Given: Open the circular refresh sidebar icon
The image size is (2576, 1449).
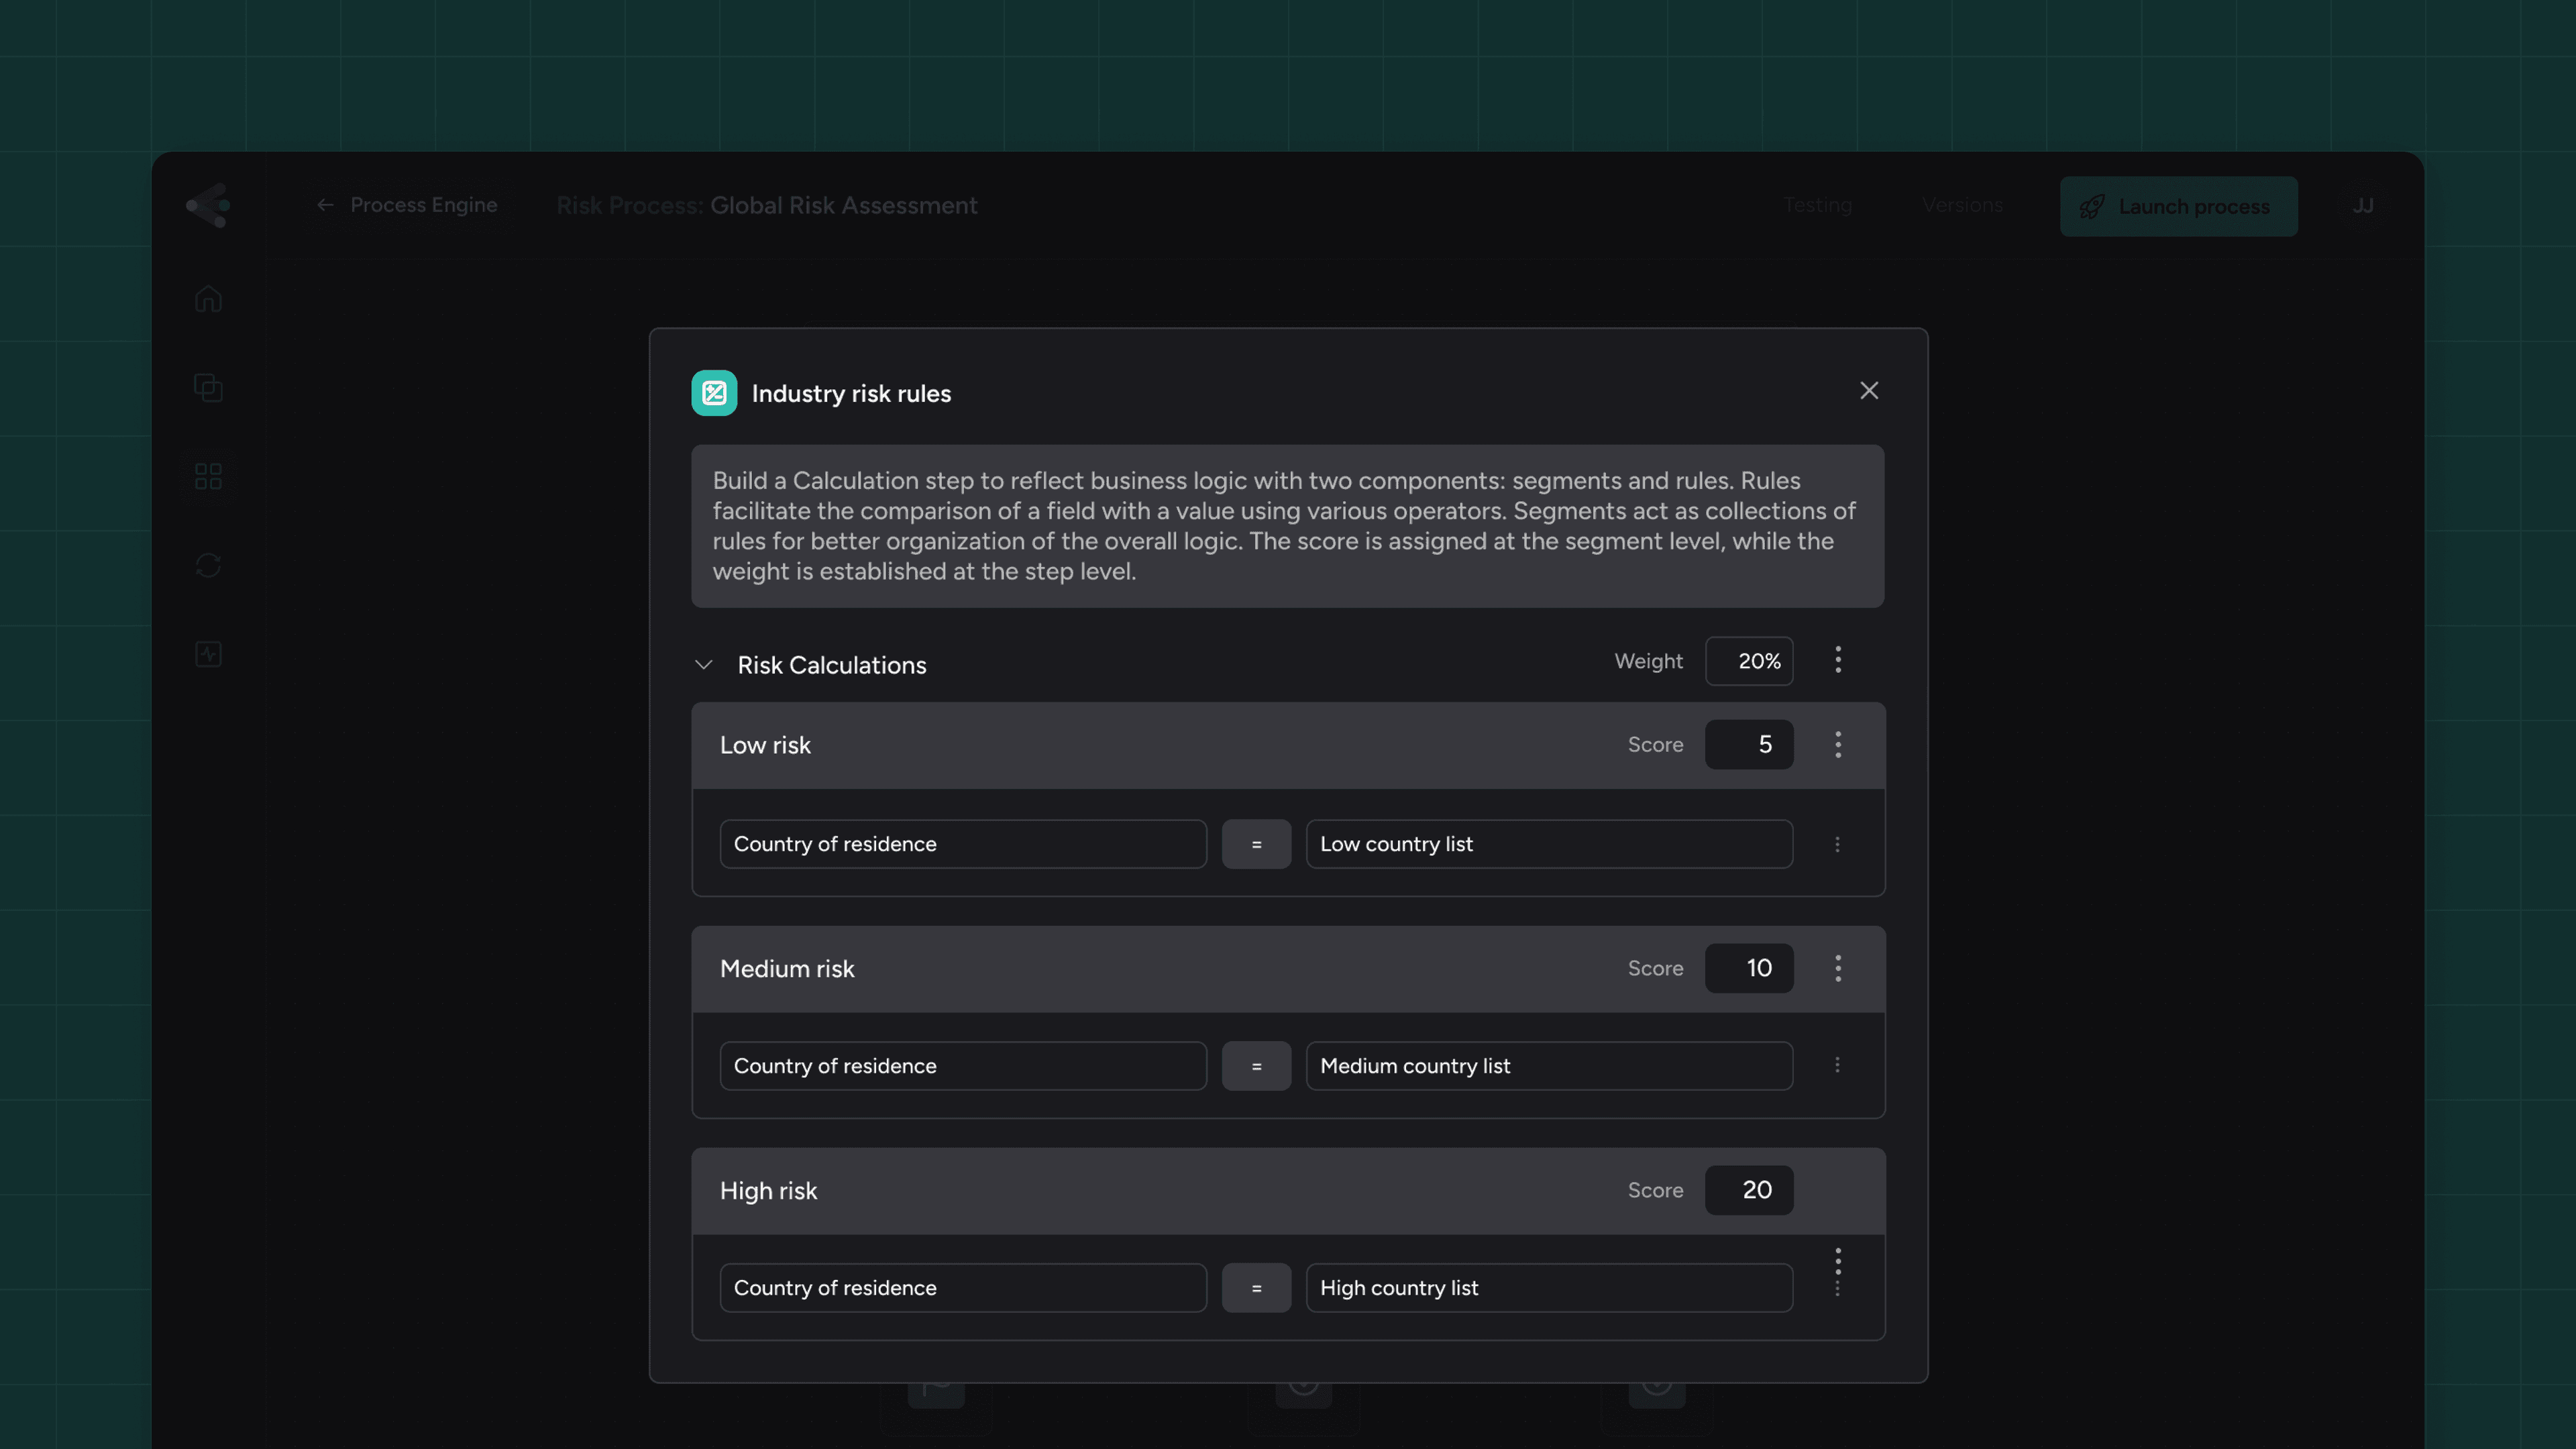Looking at the screenshot, I should [x=208, y=566].
